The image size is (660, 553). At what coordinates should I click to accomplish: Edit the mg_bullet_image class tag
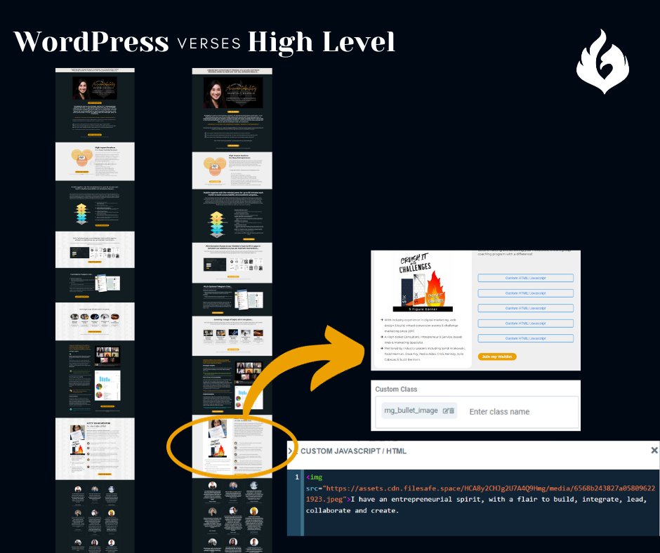[x=445, y=411]
